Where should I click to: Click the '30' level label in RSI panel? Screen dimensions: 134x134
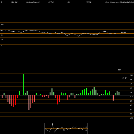(x=2, y=39)
